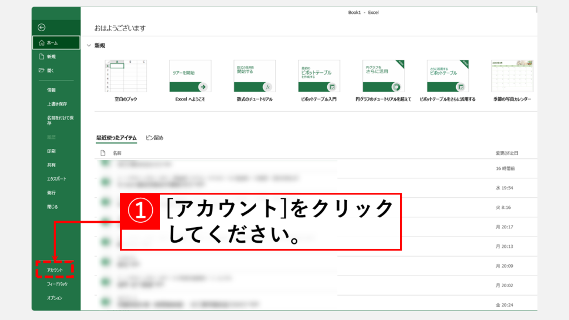
Task: Select エクスポート in the sidebar
Action: click(x=57, y=179)
